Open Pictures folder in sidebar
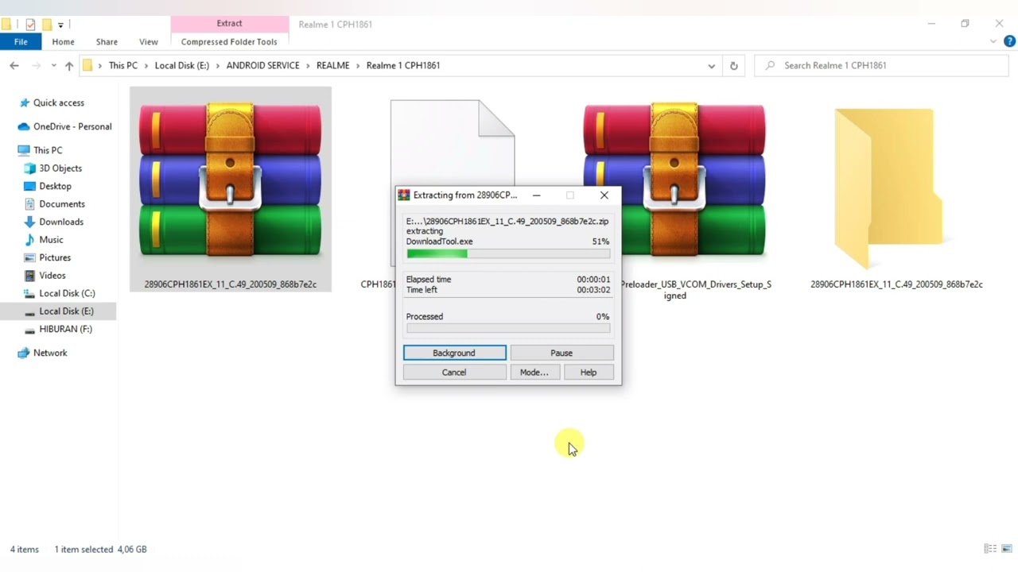 (x=55, y=257)
